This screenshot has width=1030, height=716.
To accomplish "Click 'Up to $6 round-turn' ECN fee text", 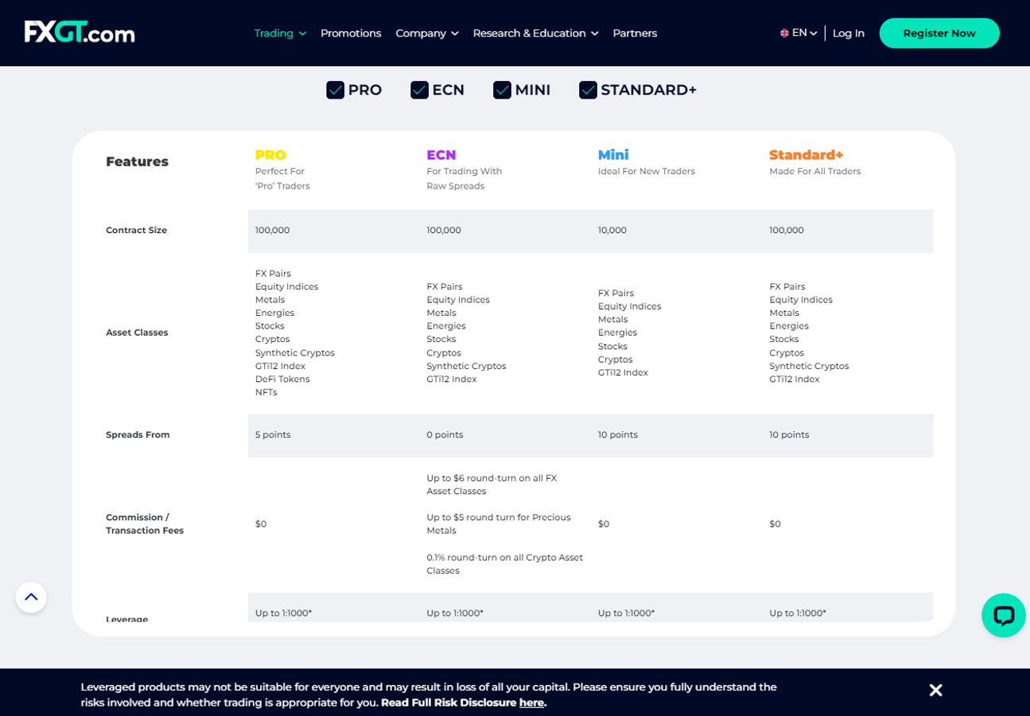I will click(x=492, y=484).
